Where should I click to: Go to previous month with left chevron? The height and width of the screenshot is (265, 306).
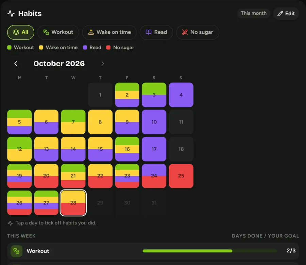16,64
